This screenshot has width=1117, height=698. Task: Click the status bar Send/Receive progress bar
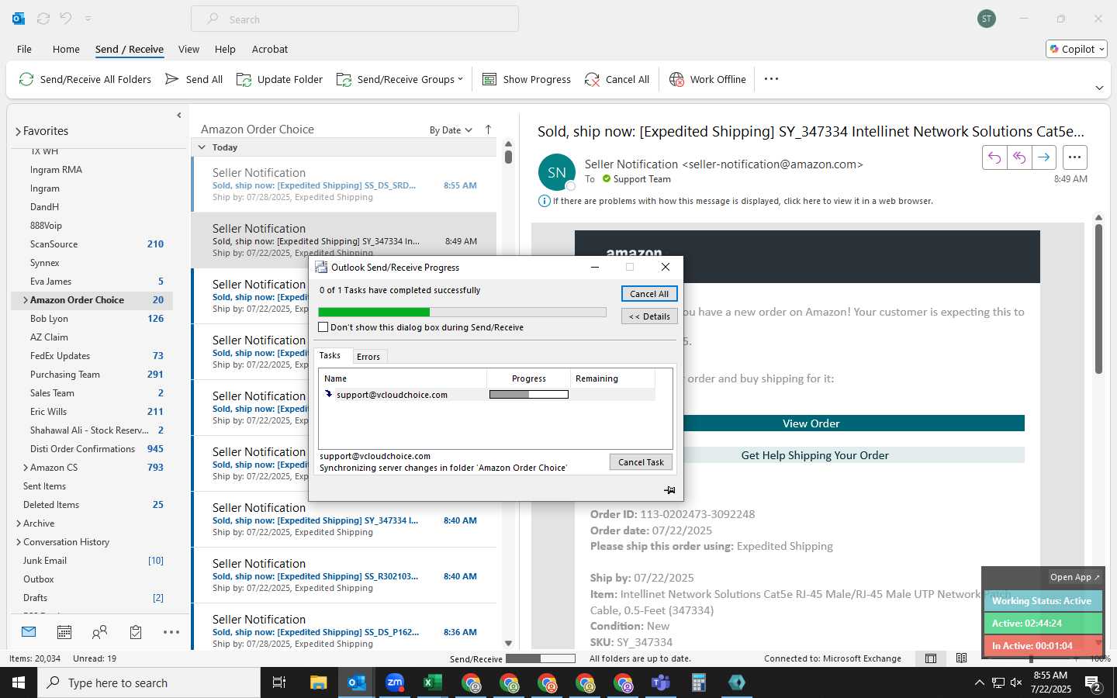(x=540, y=658)
